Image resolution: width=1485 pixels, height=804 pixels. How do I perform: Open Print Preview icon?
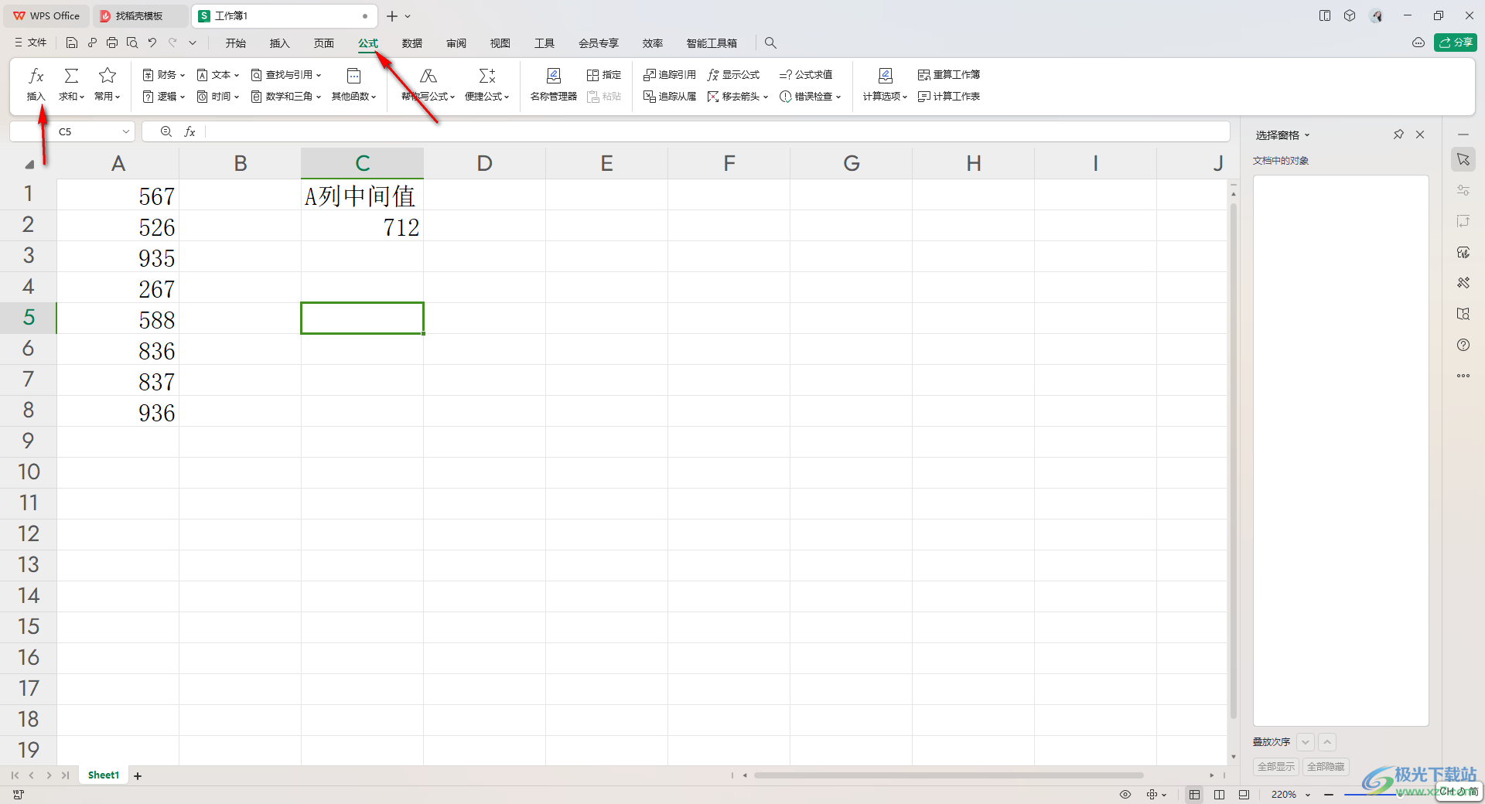coord(132,43)
